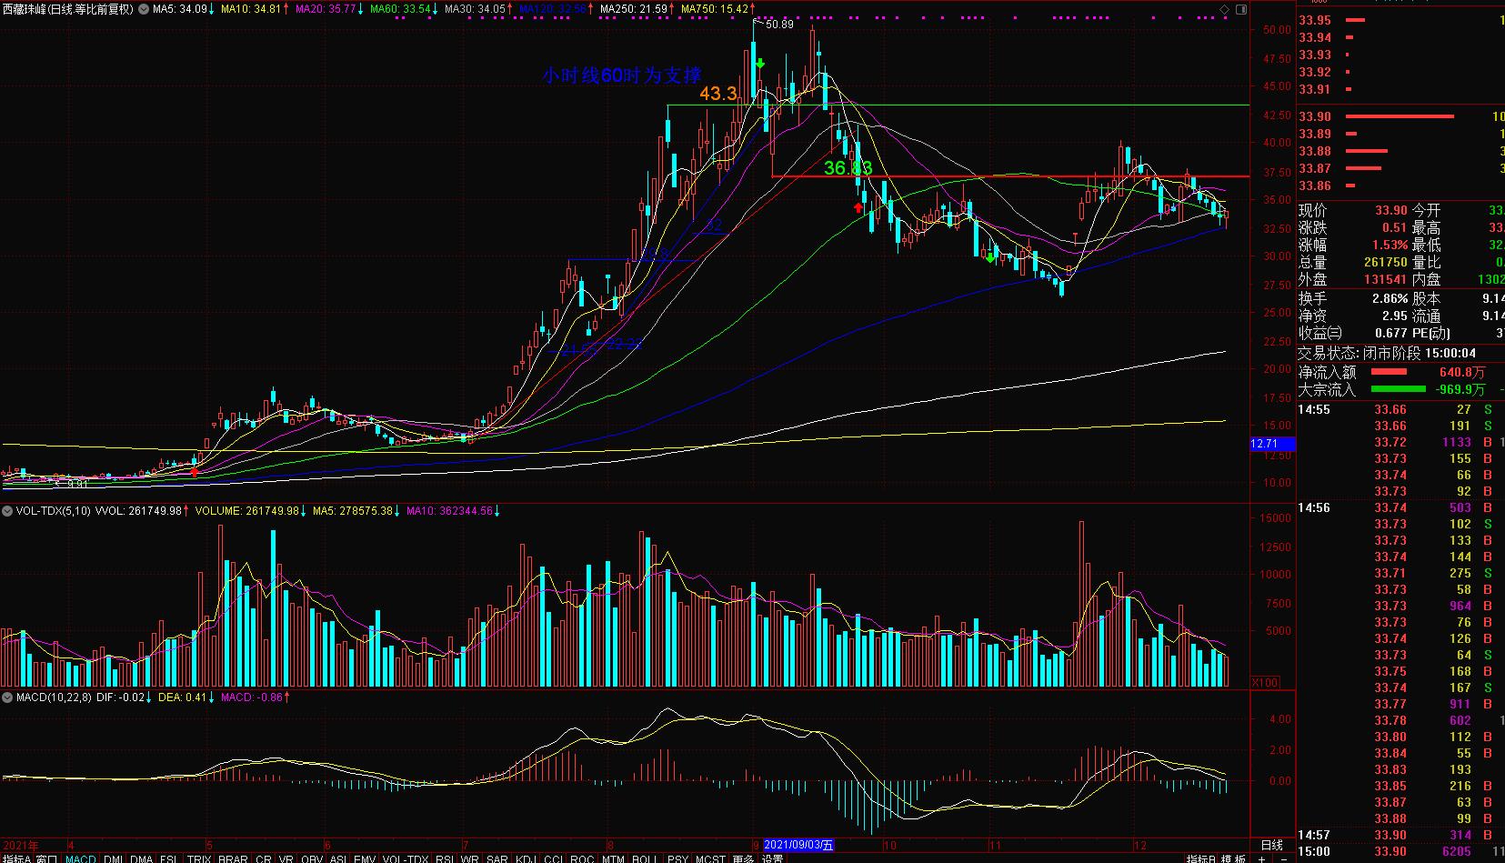Screen dimensions: 1505x863
Task: Click the blue 12.71 price axis marker
Action: (x=1272, y=444)
